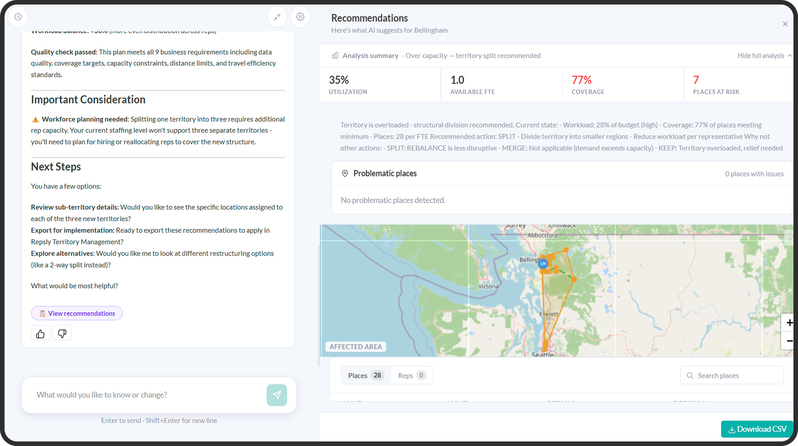Click the 'What would be most helpful?' text
This screenshot has height=446, width=798.
coord(74,285)
